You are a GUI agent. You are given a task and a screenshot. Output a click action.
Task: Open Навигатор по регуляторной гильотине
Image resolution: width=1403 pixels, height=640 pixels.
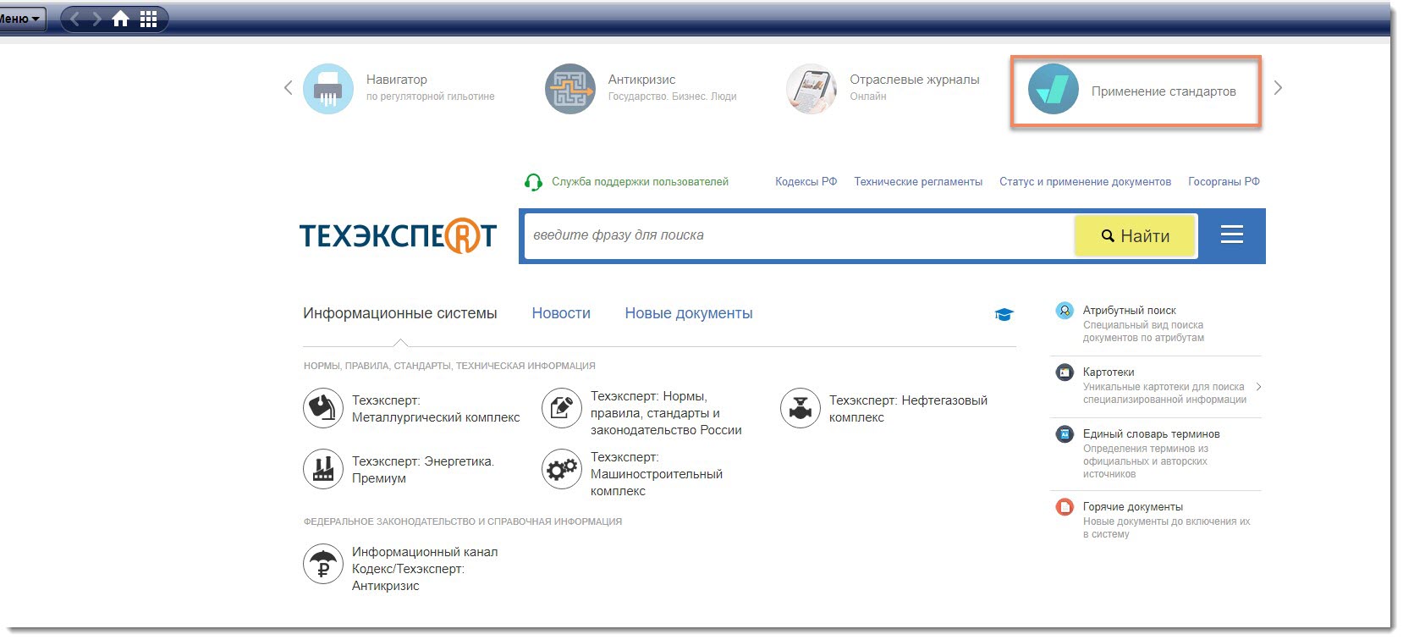point(430,87)
